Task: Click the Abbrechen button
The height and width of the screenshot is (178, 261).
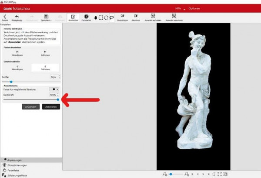Action: pyautogui.click(x=51, y=106)
